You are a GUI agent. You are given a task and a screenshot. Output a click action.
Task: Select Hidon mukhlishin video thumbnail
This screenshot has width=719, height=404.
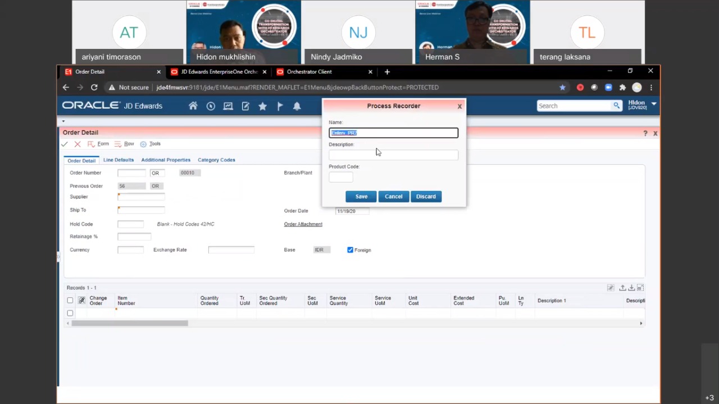coord(243,32)
